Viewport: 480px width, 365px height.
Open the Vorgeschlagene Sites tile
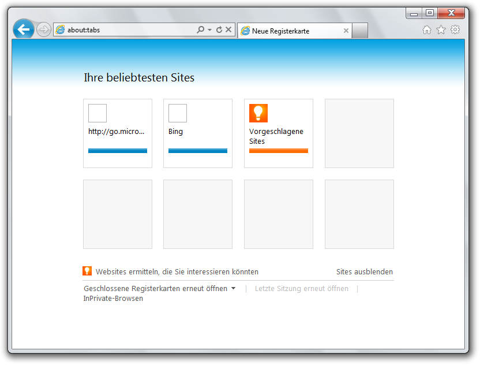click(279, 133)
